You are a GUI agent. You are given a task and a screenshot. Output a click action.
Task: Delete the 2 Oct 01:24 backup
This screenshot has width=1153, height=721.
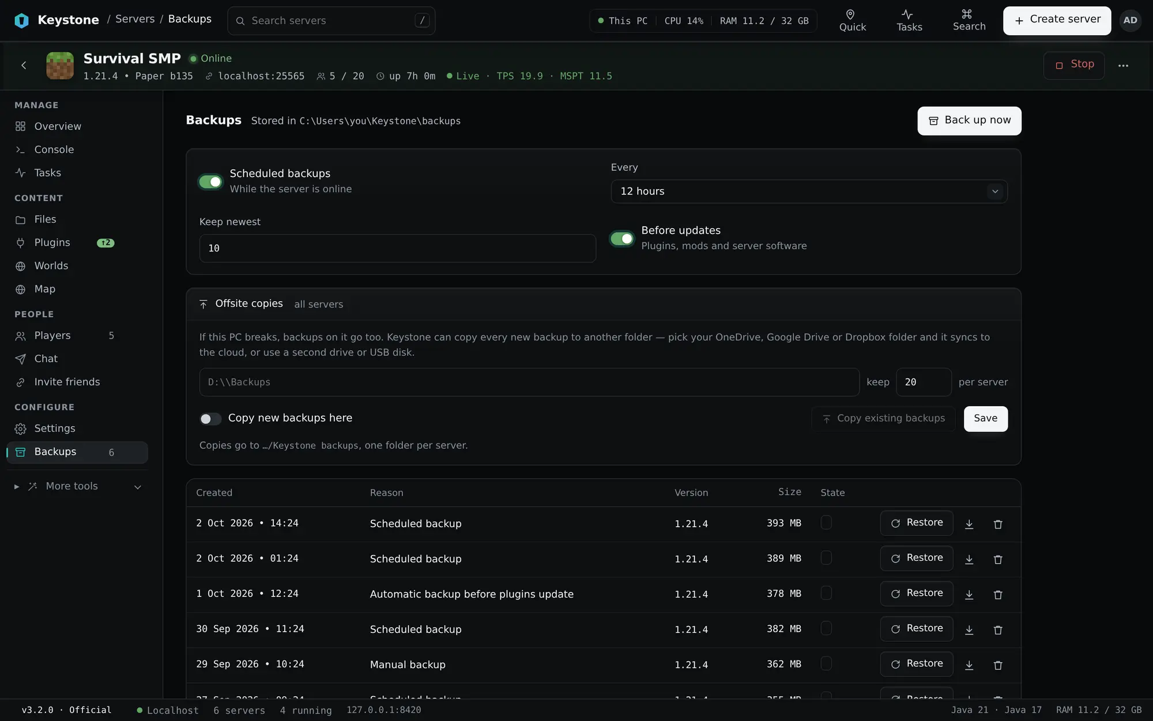(x=998, y=559)
